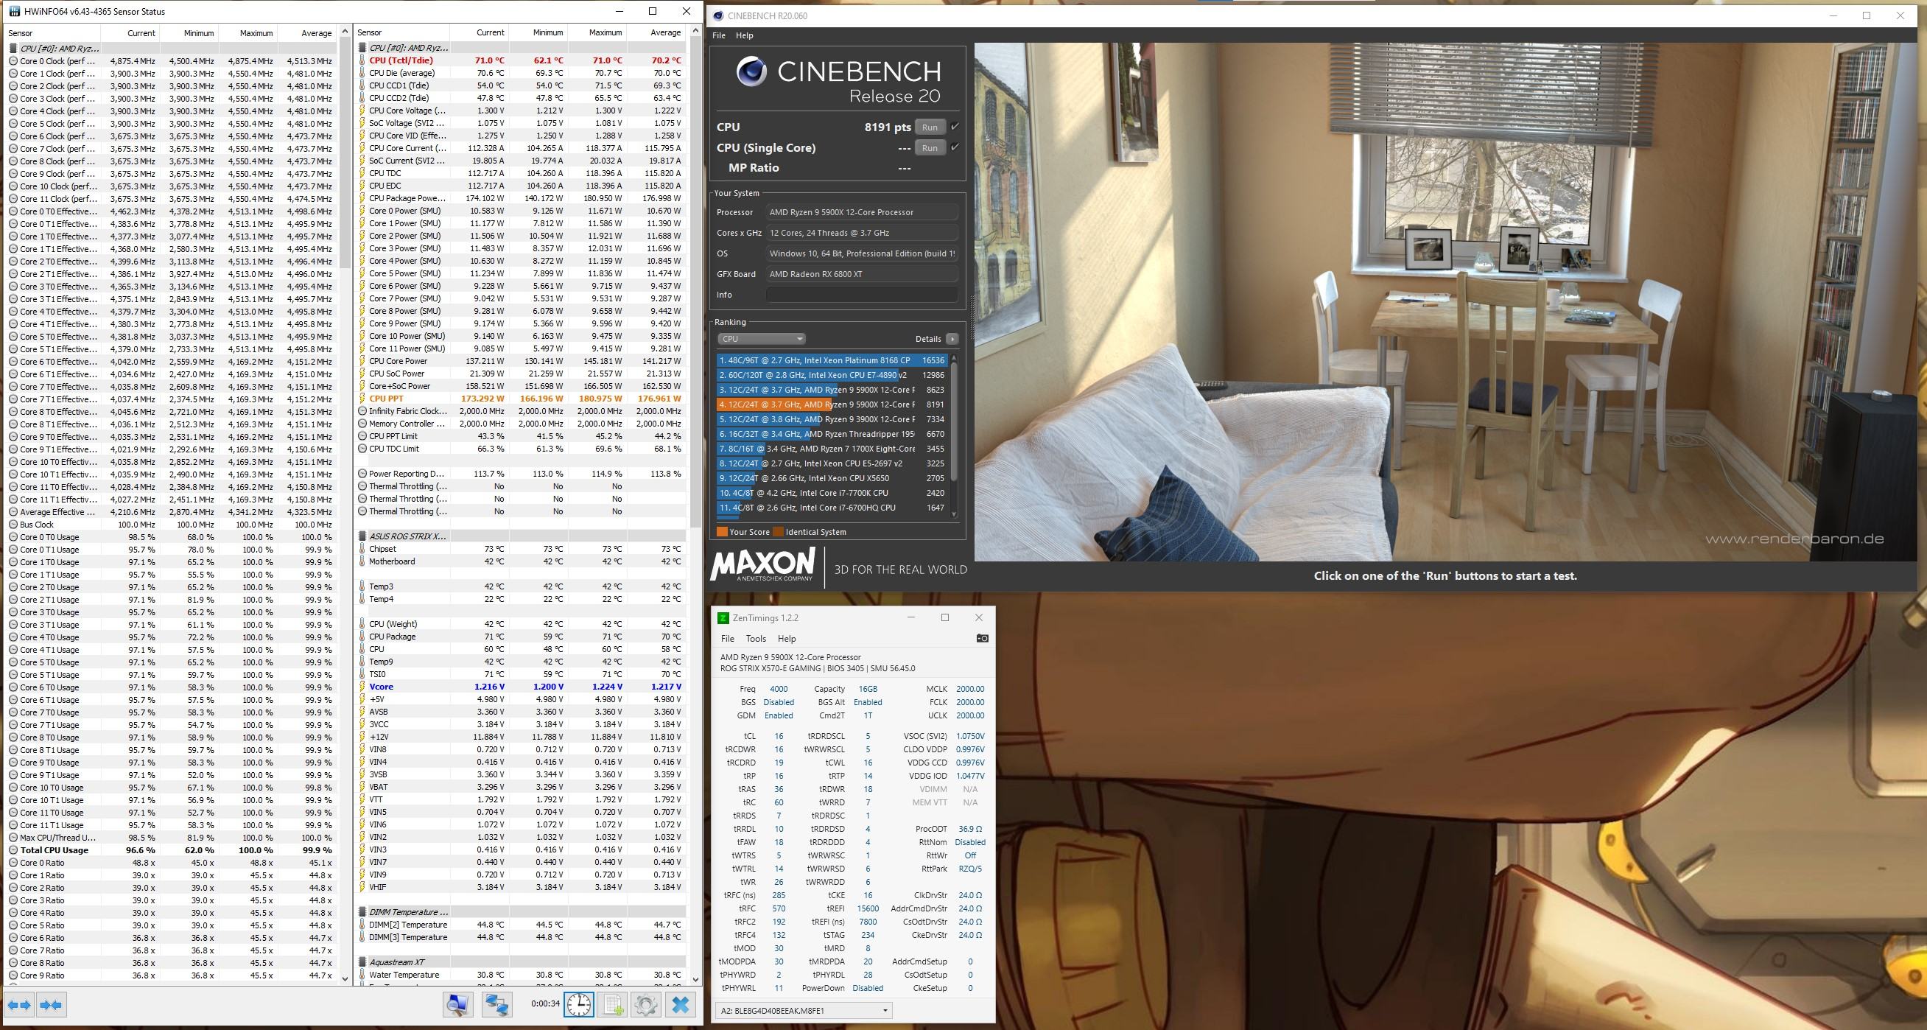
Task: Click the Thermal Throttling first row icon
Action: [x=362, y=486]
